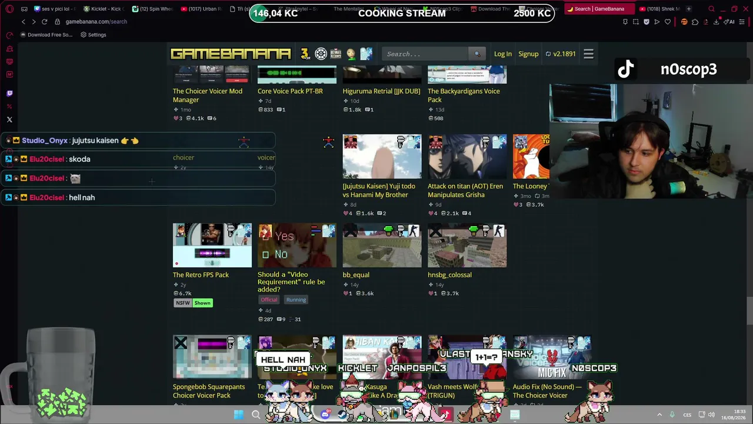Switch to the Spin Wheel tab
The width and height of the screenshot is (753, 424).
[x=152, y=9]
